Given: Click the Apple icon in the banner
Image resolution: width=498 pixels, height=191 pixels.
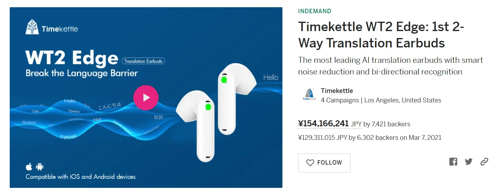Looking at the screenshot, I should click(x=29, y=166).
